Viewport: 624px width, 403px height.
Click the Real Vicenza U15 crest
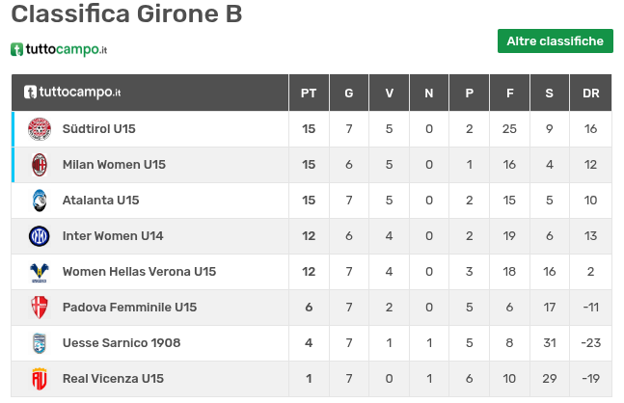pos(39,379)
